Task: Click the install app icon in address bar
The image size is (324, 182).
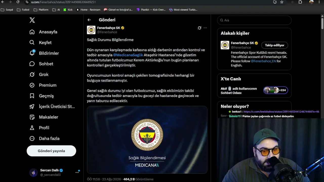Action: [x=275, y=2]
